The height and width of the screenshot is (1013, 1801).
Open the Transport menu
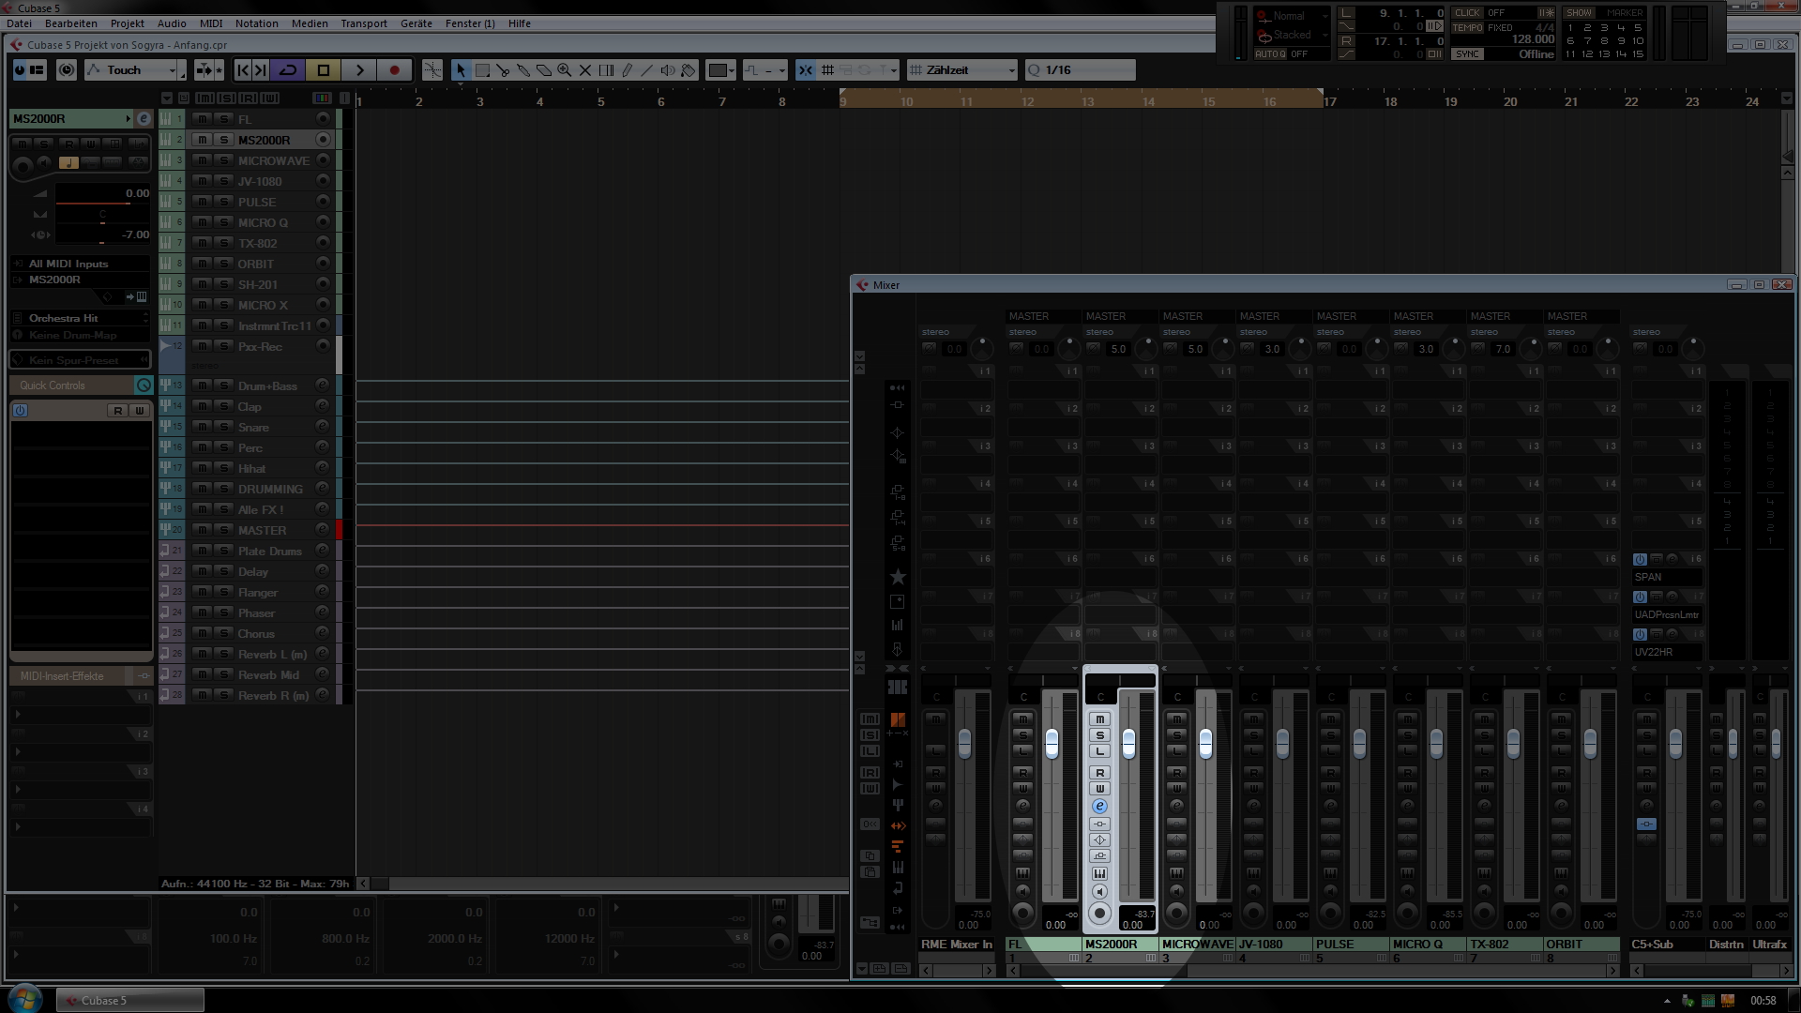[x=364, y=23]
